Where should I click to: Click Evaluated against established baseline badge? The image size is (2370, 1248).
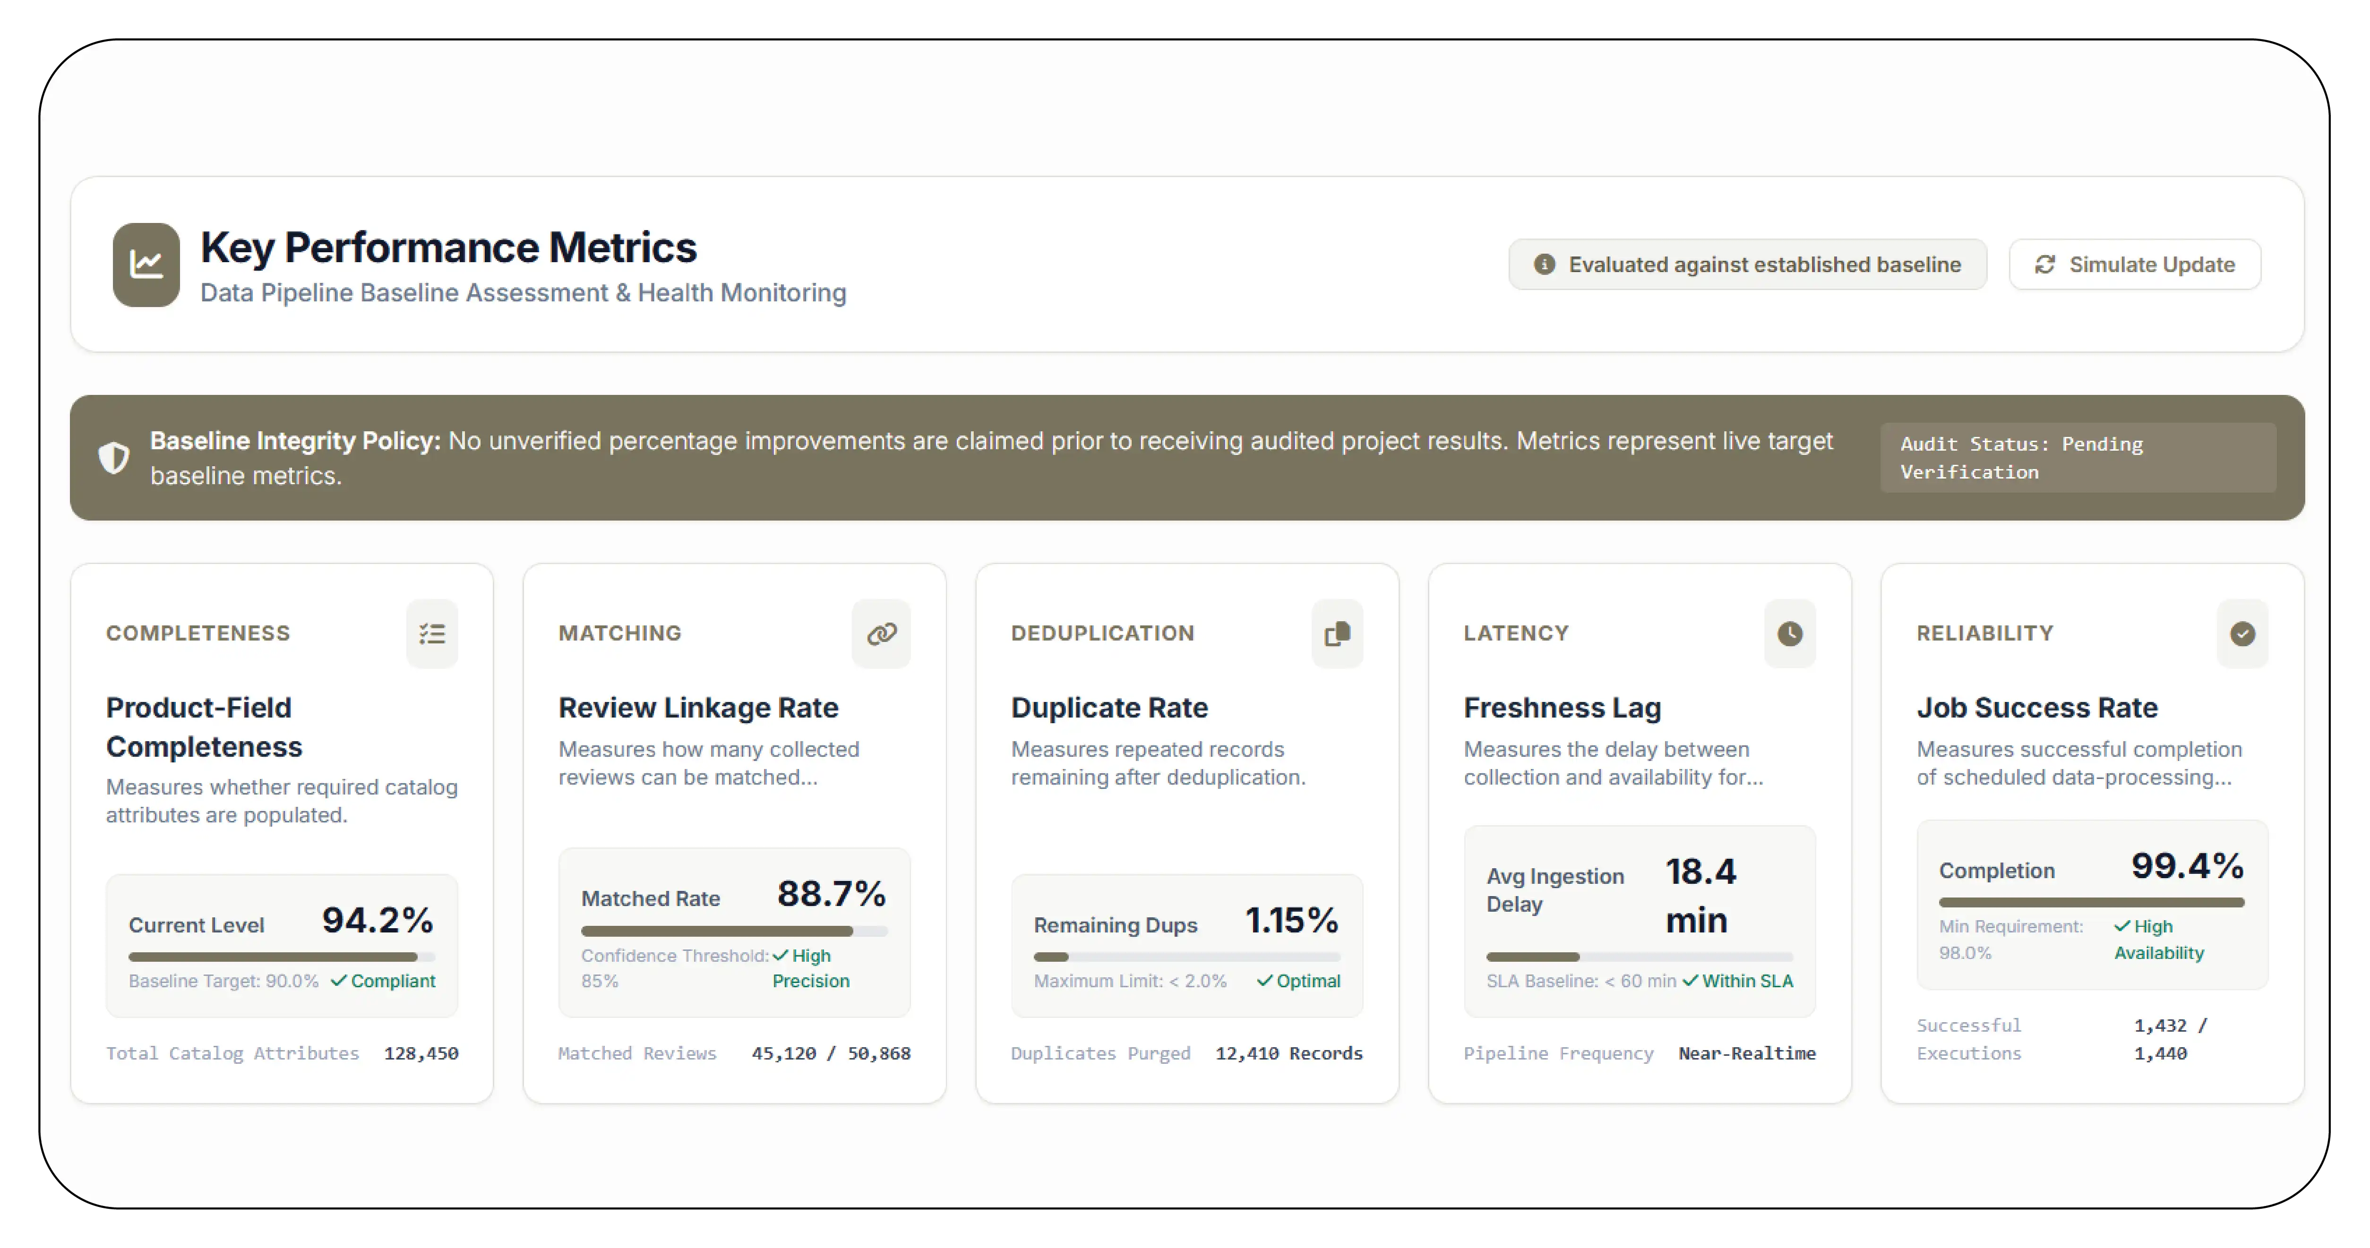(x=1747, y=265)
